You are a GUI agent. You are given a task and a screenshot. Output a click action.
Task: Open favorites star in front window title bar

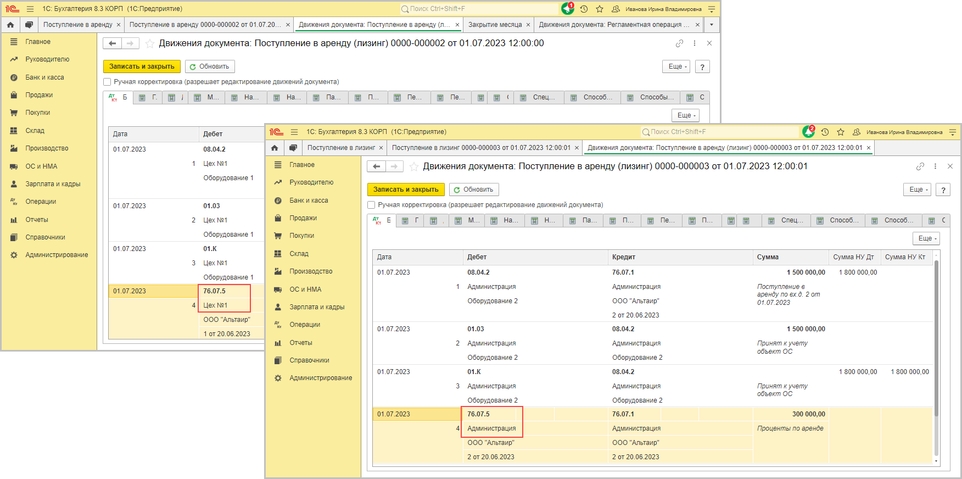point(841,132)
